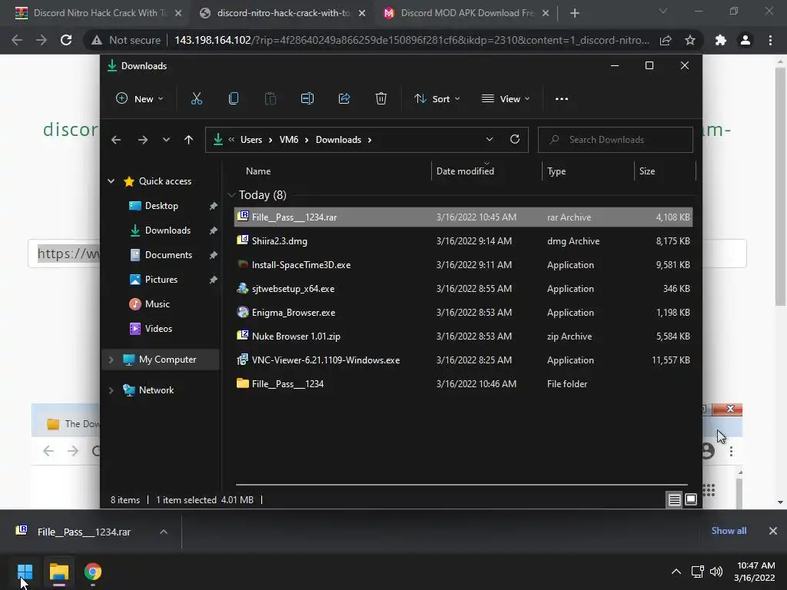The image size is (787, 590).
Task: Collapse the Quick access tree
Action: 111,181
